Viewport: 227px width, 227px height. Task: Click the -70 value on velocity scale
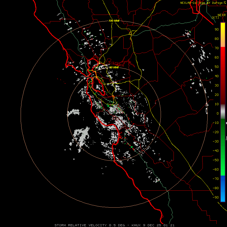pos(216,179)
